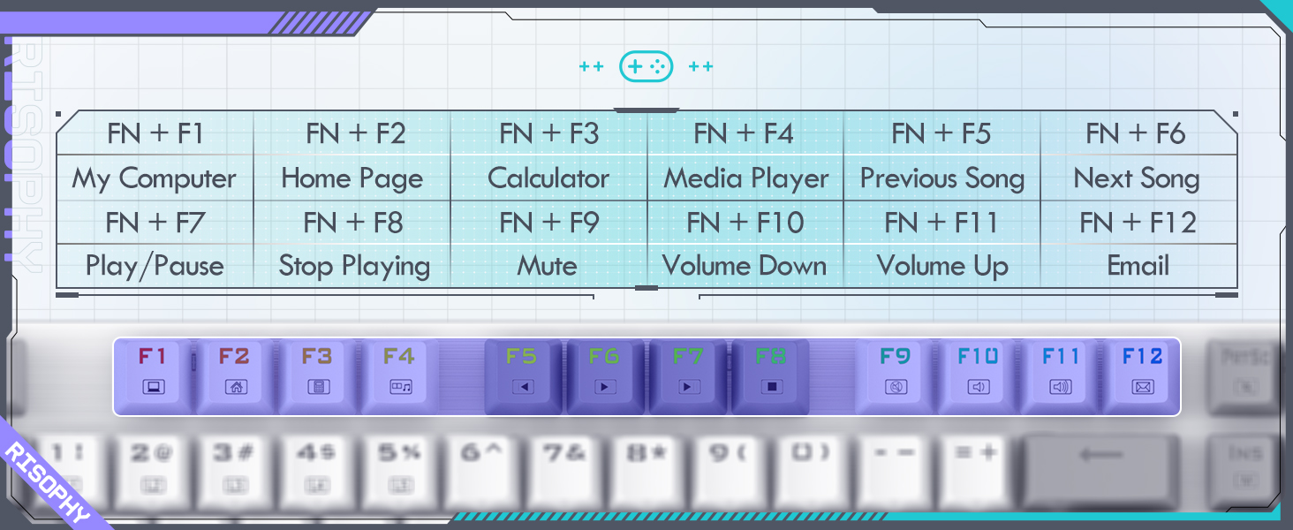Screen dimensions: 1293x530
Task: Click the "My Computer" table cell
Action: (x=155, y=178)
